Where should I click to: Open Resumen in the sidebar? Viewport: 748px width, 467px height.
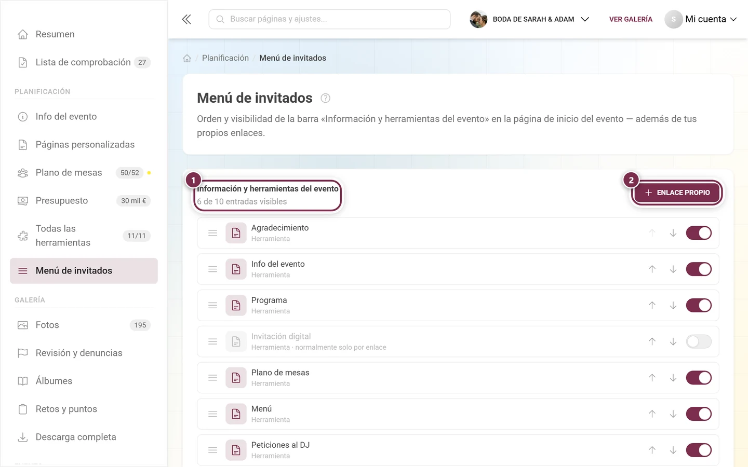(84, 34)
